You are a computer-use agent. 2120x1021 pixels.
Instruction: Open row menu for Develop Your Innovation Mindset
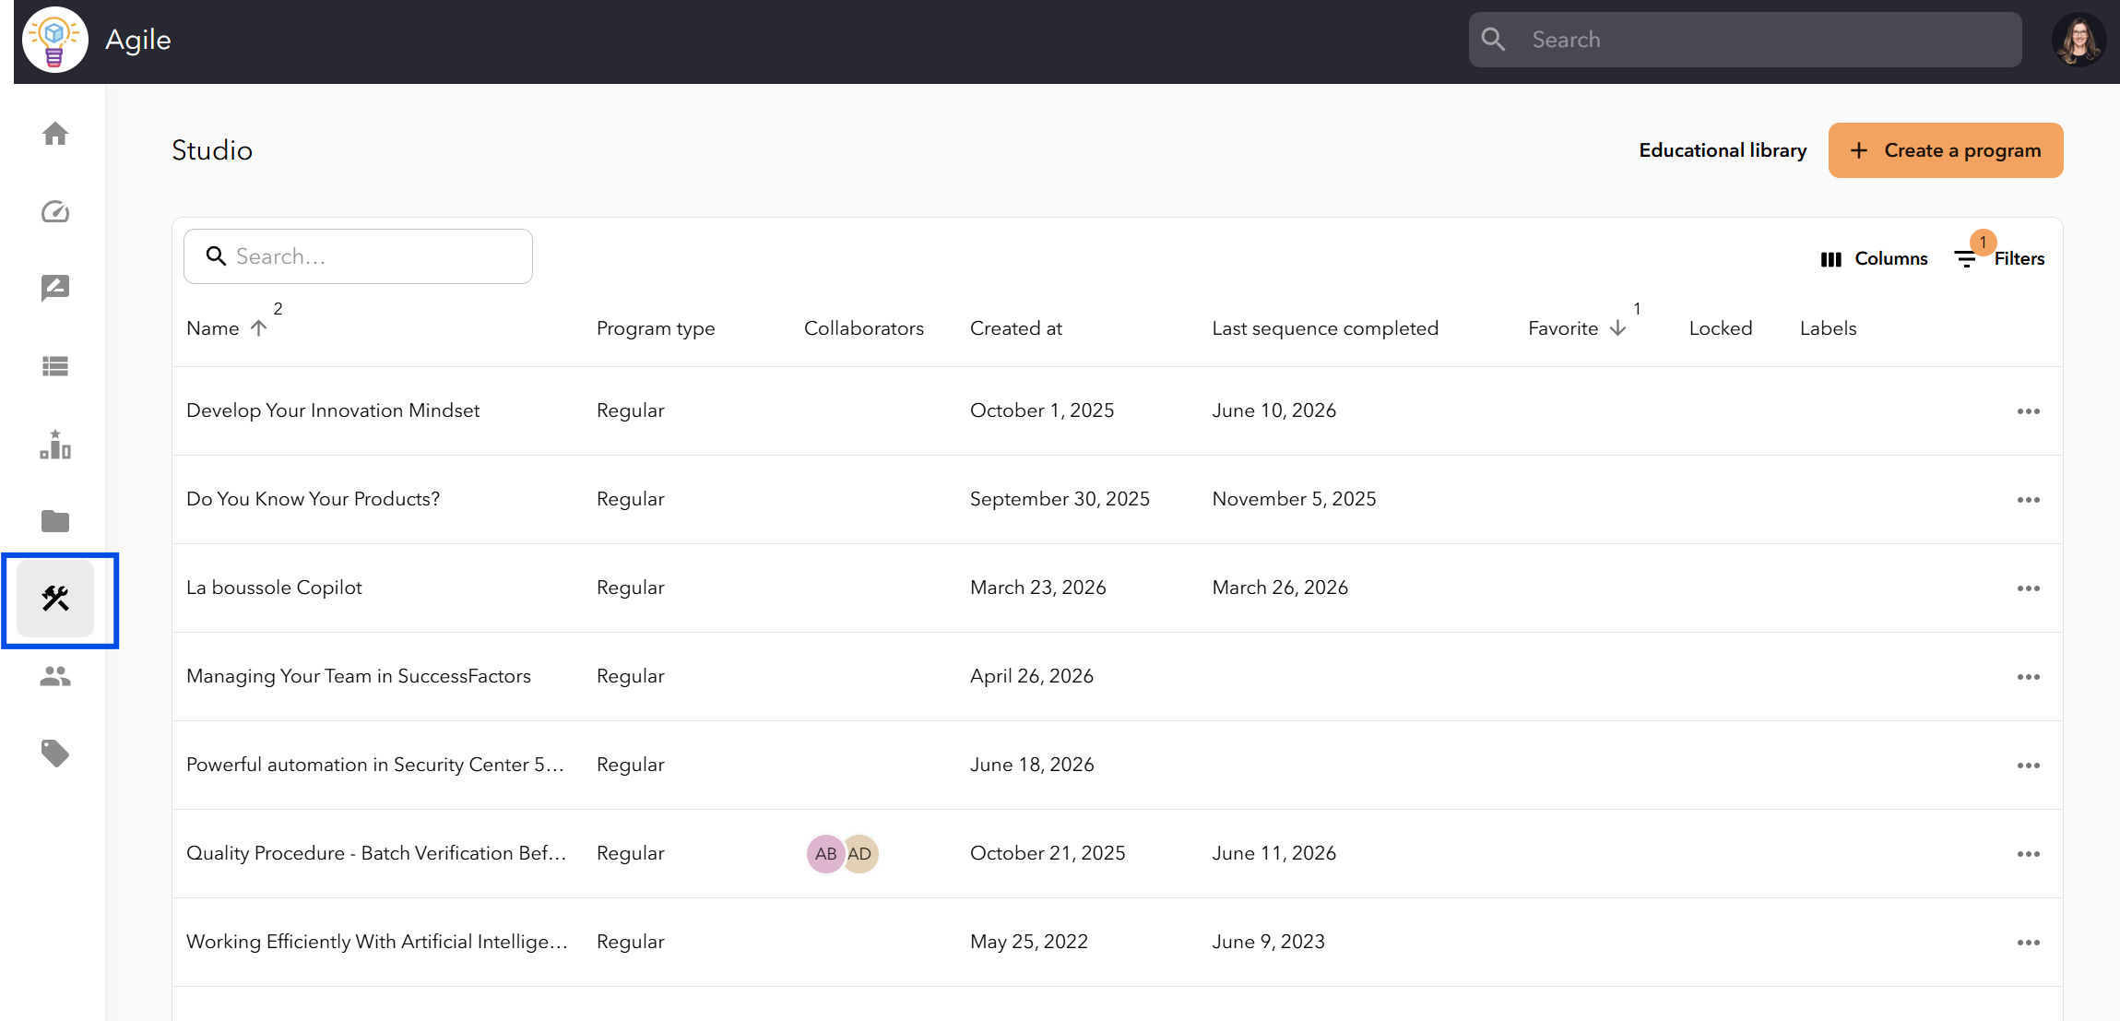2029,411
